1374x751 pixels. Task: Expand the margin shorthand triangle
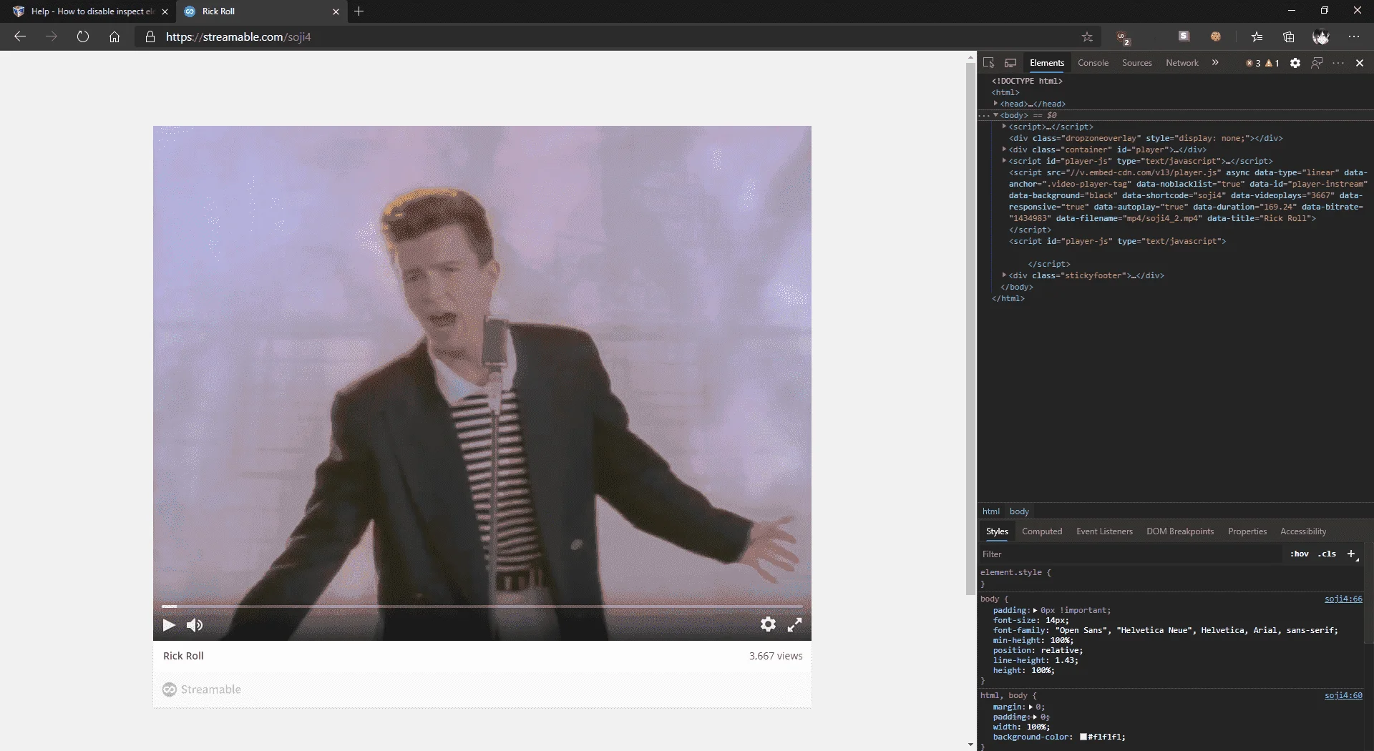pos(1030,707)
